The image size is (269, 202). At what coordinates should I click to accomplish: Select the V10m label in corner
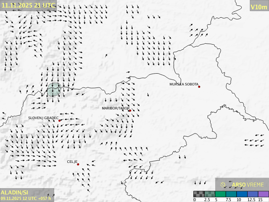(259, 7)
